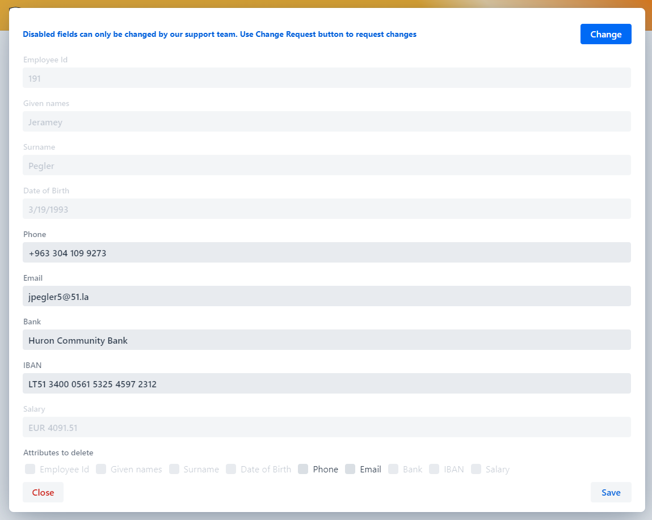Viewport: 652px width, 520px height.
Task: Close the employee dialog
Action: (43, 492)
